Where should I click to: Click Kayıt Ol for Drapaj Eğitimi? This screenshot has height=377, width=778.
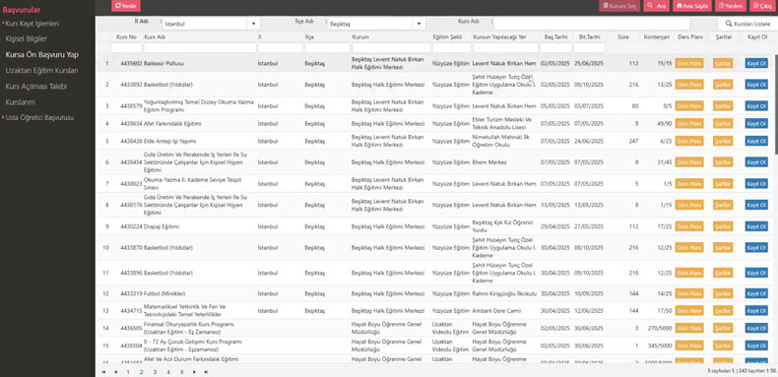756,226
